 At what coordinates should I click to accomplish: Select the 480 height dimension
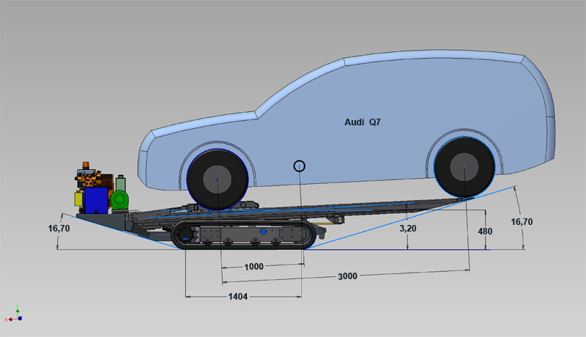coord(485,232)
